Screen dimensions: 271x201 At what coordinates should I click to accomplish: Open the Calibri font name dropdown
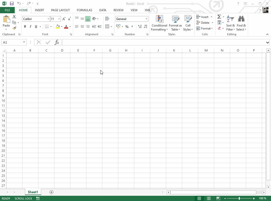[x=48, y=19]
